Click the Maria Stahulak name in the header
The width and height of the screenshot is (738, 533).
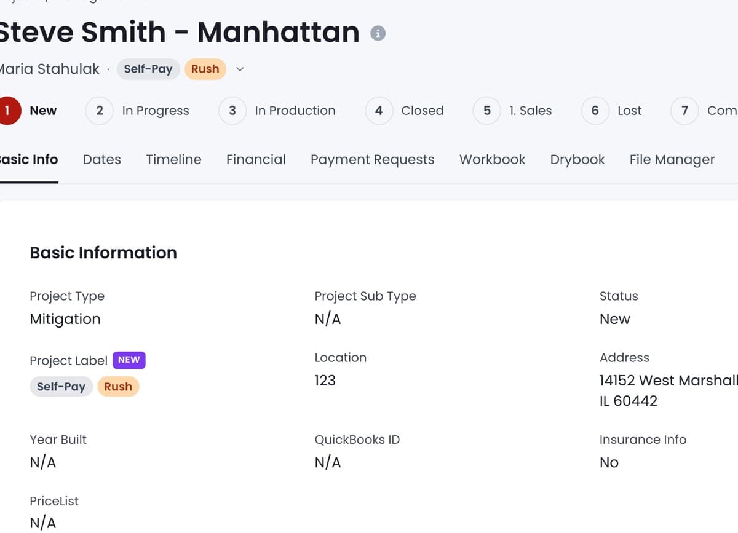tap(49, 69)
